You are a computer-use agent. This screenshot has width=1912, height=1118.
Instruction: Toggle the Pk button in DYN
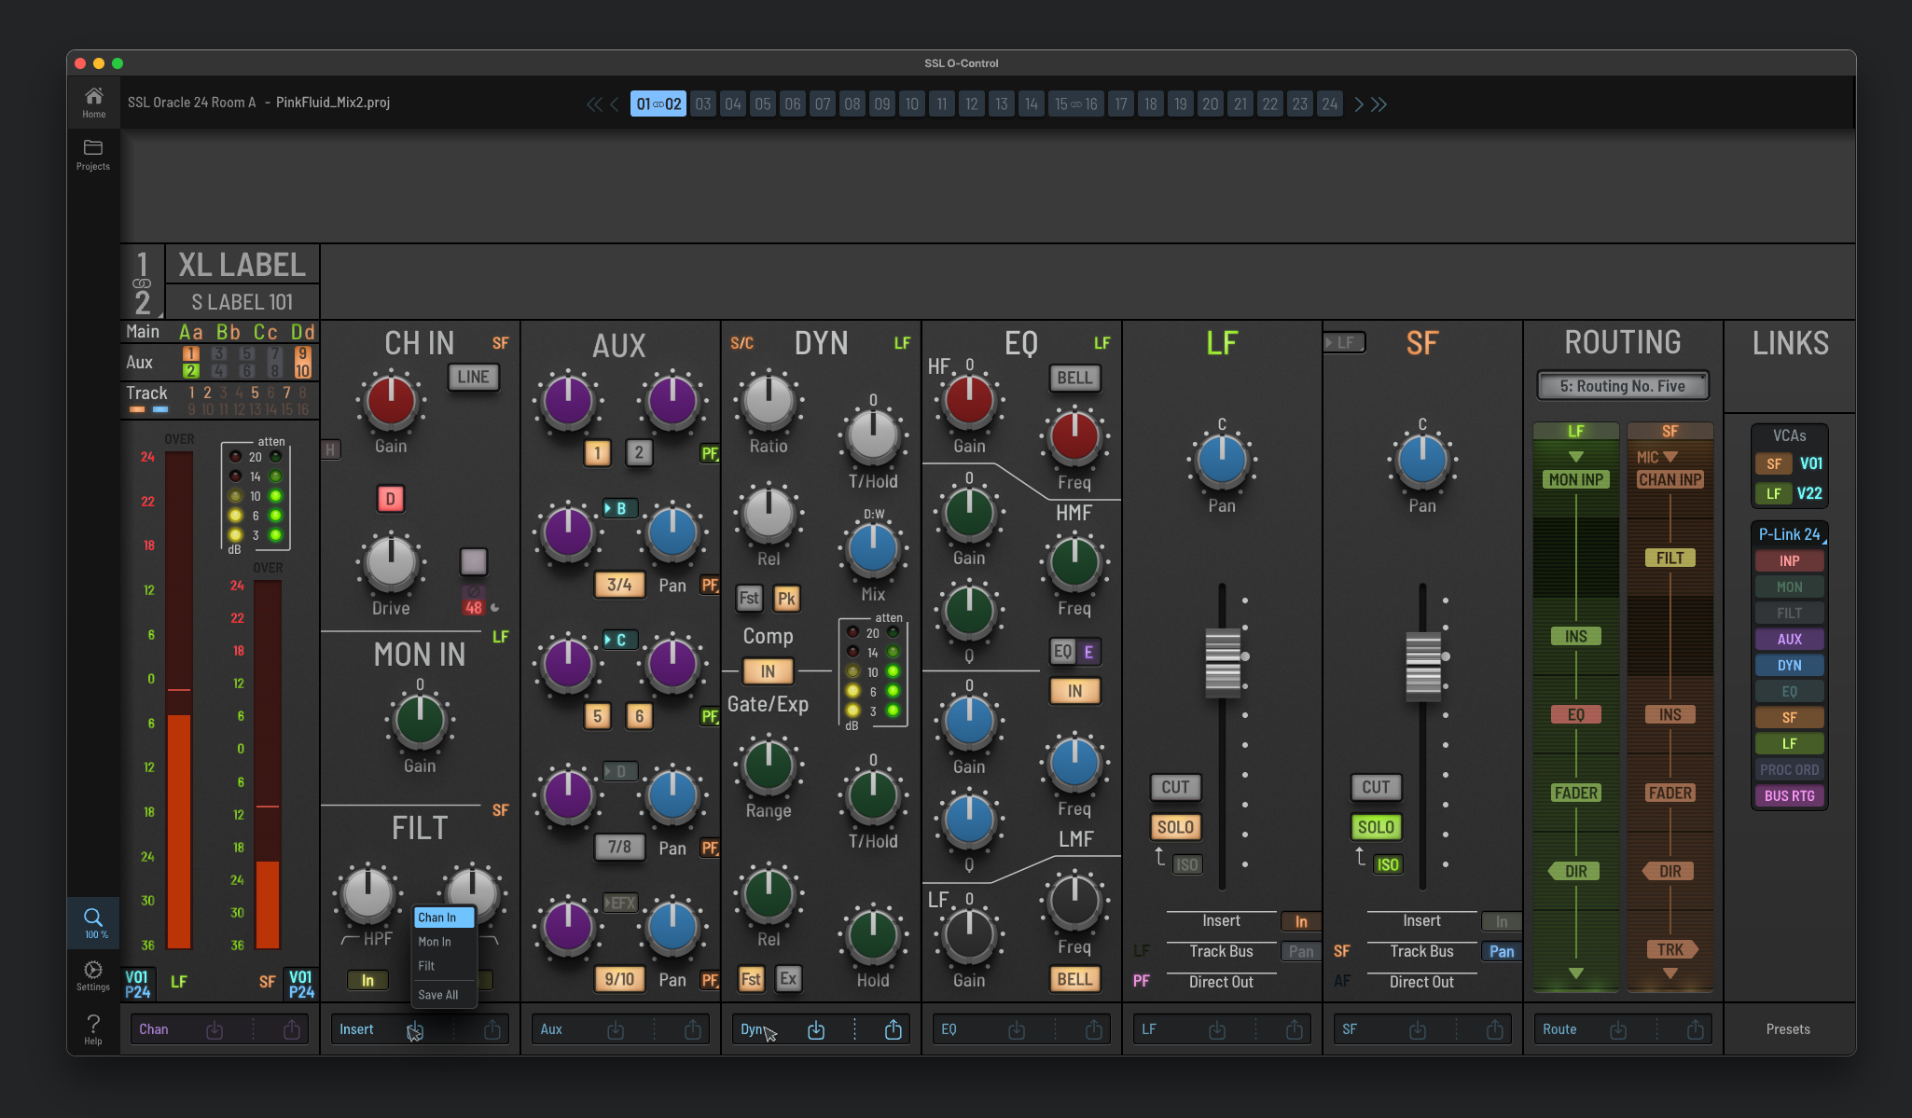point(787,599)
